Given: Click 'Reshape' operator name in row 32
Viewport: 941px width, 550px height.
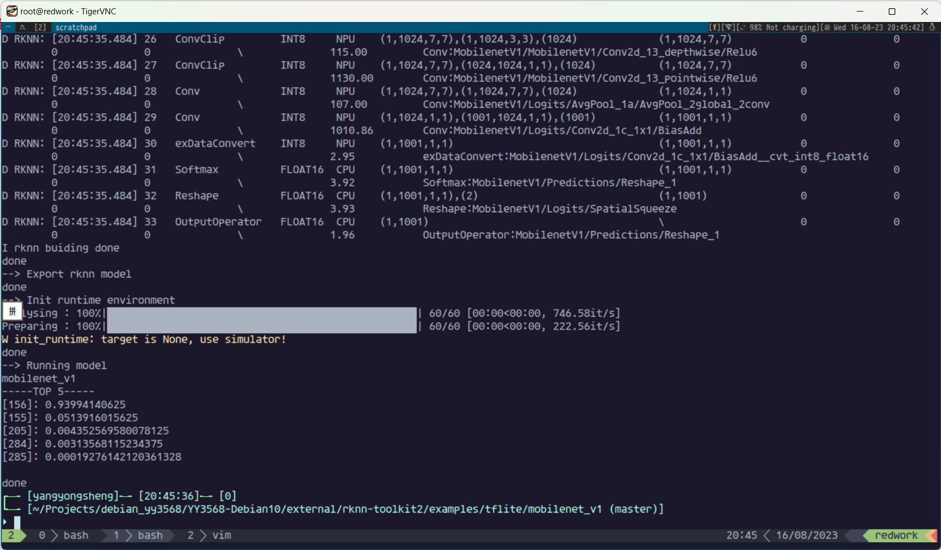Looking at the screenshot, I should pos(196,196).
